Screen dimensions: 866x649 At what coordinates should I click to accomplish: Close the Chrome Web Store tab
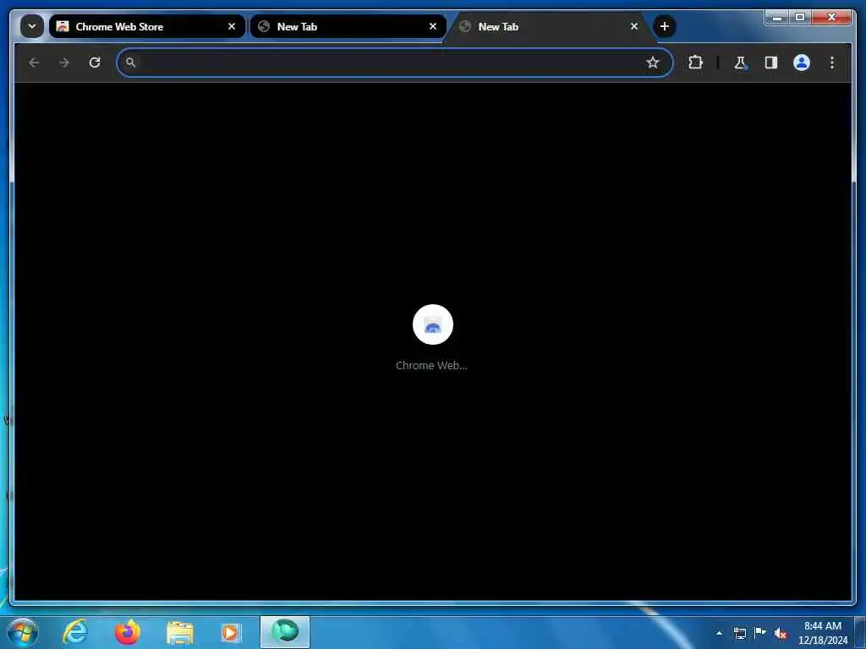pos(232,26)
